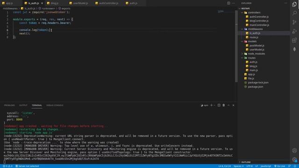Open route.js in the middlewares folder
This screenshot has width=299, height=168.
coord(254,37)
